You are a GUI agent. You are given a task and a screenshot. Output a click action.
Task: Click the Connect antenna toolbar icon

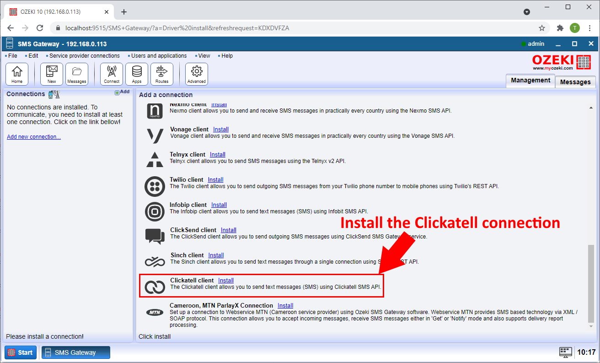pyautogui.click(x=112, y=74)
